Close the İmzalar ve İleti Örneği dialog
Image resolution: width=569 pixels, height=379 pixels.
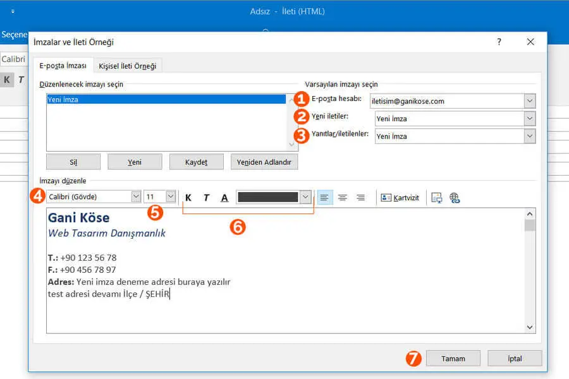pos(530,42)
